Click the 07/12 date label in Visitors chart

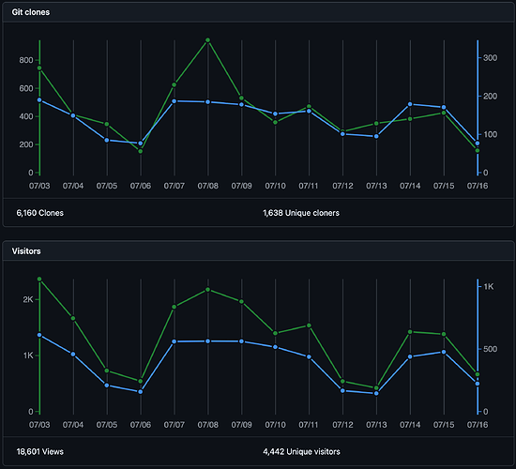pyautogui.click(x=342, y=425)
